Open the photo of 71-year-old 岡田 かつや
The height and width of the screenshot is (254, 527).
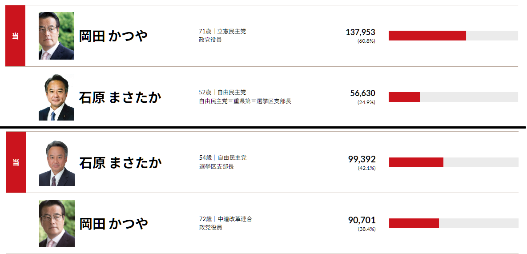56,36
